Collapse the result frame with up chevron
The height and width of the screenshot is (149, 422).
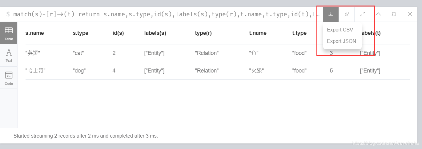pyautogui.click(x=378, y=14)
